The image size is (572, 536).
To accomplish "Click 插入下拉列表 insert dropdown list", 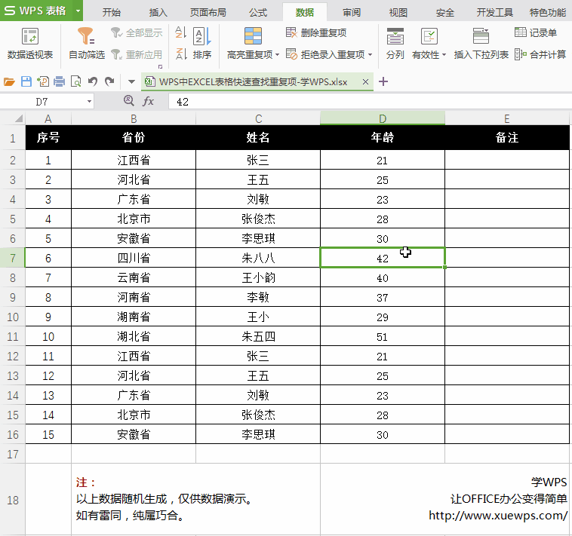I will pos(481,44).
